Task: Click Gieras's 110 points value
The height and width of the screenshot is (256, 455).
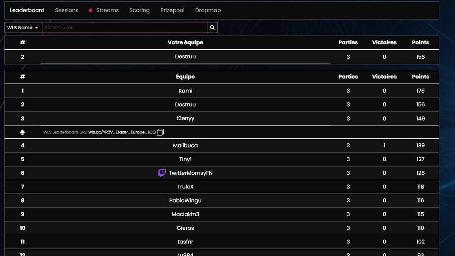Action: 420,228
